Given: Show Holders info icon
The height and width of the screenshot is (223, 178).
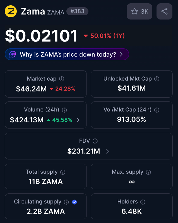Looking at the screenshot, I should (143, 202).
